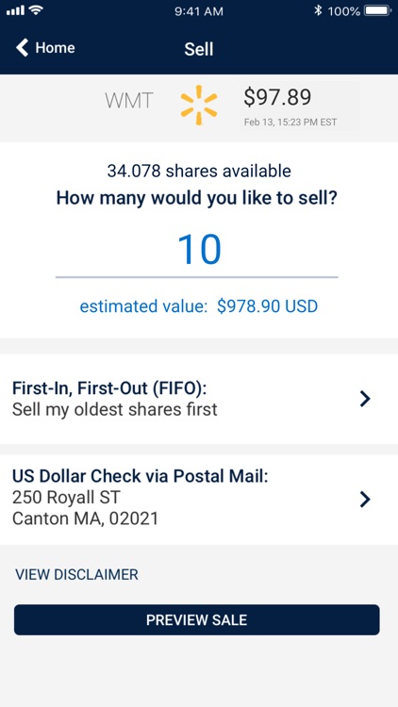Go back to Home

point(45,47)
